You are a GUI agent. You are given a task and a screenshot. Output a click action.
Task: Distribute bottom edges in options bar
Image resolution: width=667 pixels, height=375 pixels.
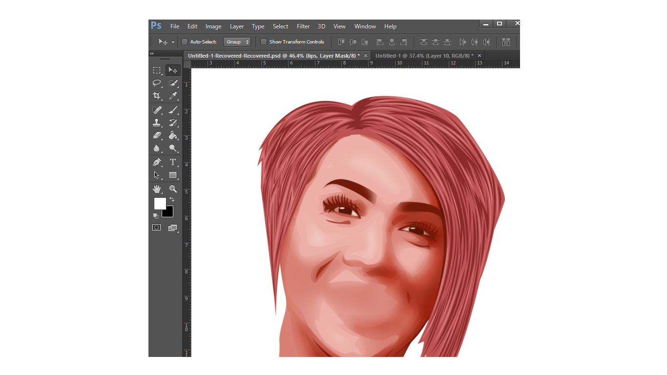click(x=447, y=42)
